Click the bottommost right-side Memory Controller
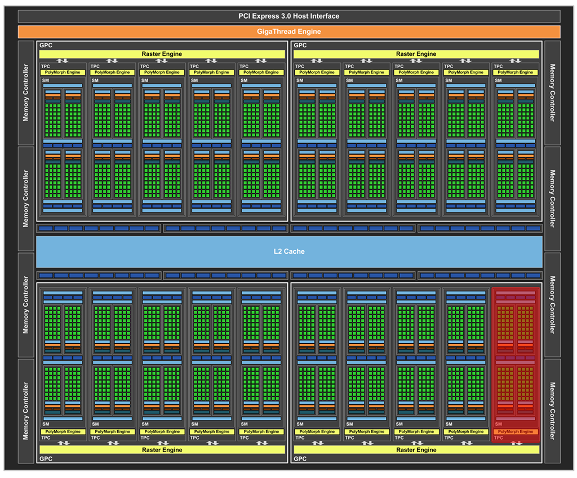577x478 pixels. coord(552,410)
